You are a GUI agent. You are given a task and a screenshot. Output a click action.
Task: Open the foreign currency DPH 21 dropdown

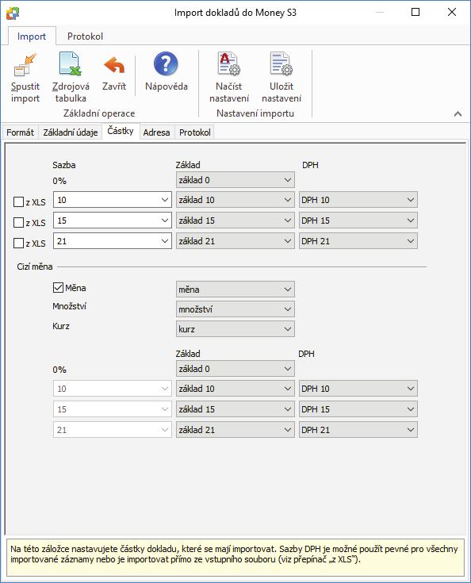pyautogui.click(x=358, y=430)
